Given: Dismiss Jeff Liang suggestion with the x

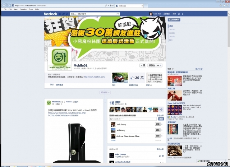Looking at the screenshot, I should click(x=162, y=130).
